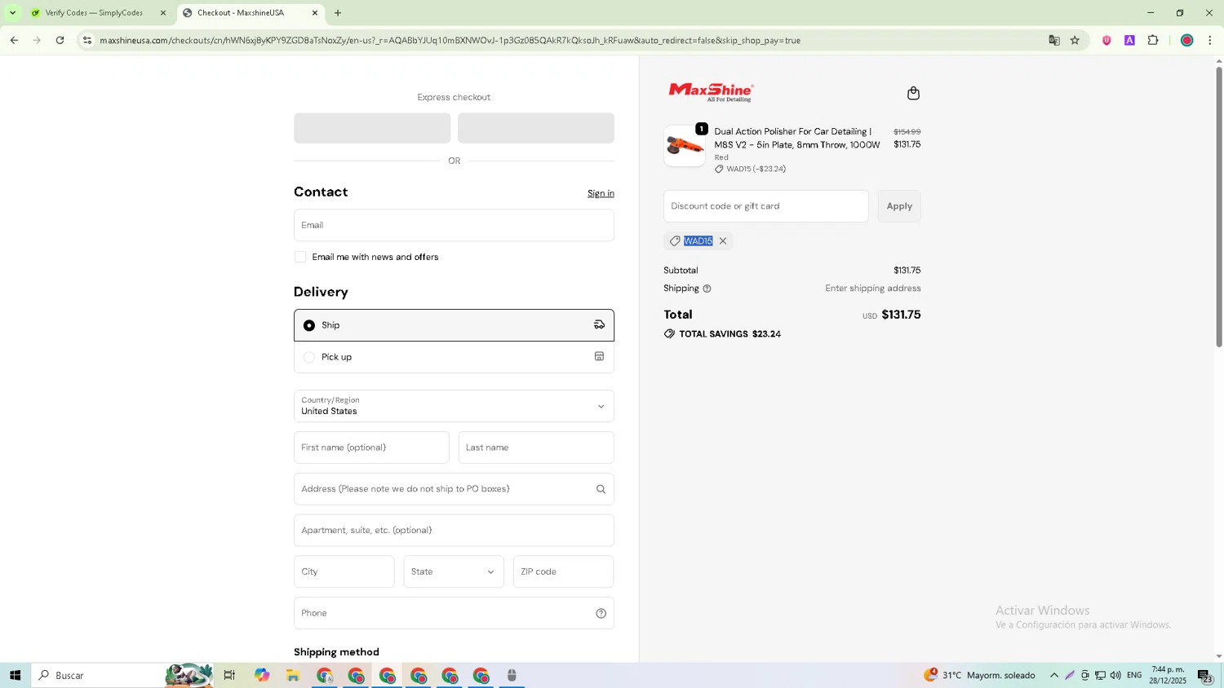1224x688 pixels.
Task: Click the Last name field
Action: coord(536,448)
